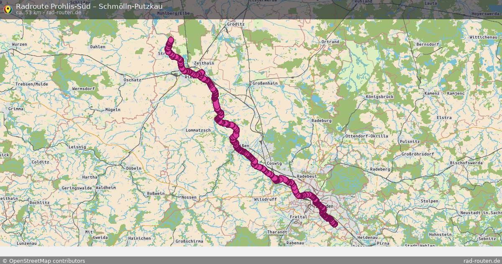Click the Radroute Prohlis-Süd – Schmölln-Putzkau title
Image resolution: width=502 pixels, height=264 pixels.
coord(89,6)
